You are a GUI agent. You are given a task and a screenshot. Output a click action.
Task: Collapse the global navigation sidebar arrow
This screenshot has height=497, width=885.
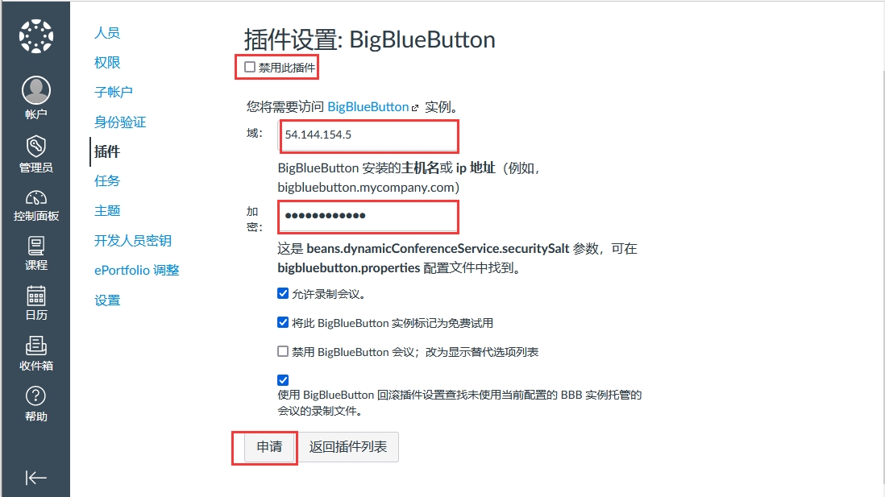click(35, 478)
